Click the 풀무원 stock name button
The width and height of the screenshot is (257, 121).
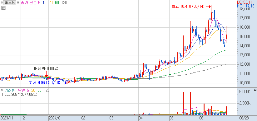[x=9, y=3]
